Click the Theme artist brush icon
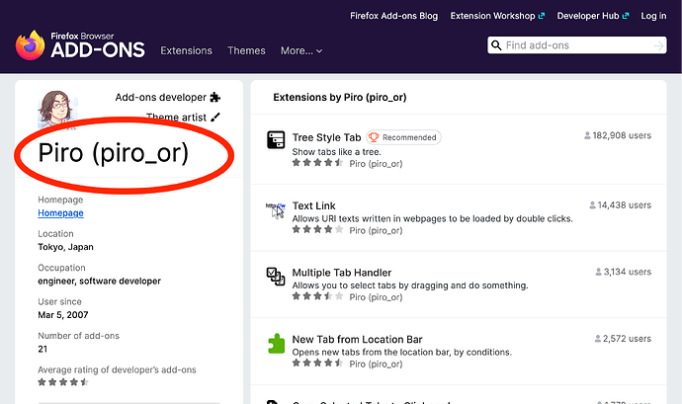This screenshot has height=404, width=682. (x=215, y=117)
